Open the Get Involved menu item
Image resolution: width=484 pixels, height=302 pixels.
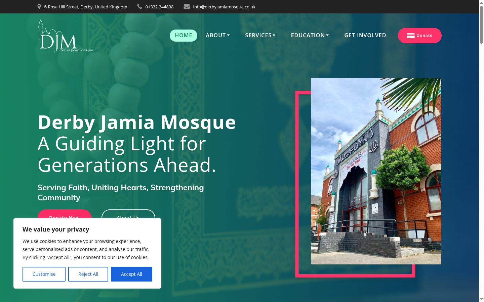pyautogui.click(x=365, y=36)
